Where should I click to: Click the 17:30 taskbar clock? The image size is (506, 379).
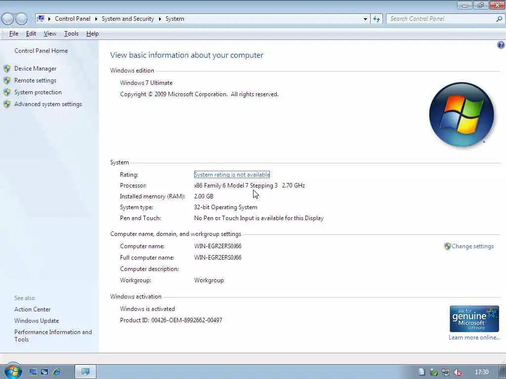click(x=481, y=372)
